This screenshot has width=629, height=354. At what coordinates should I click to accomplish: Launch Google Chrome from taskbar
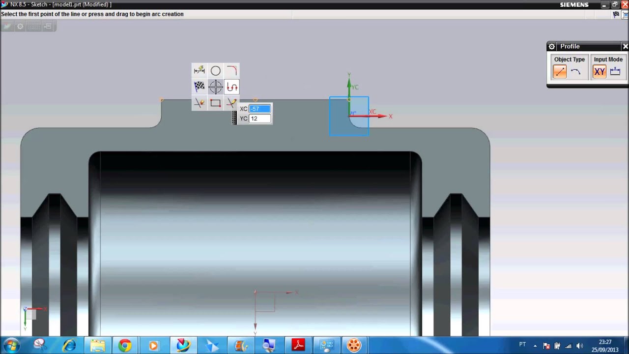point(125,346)
